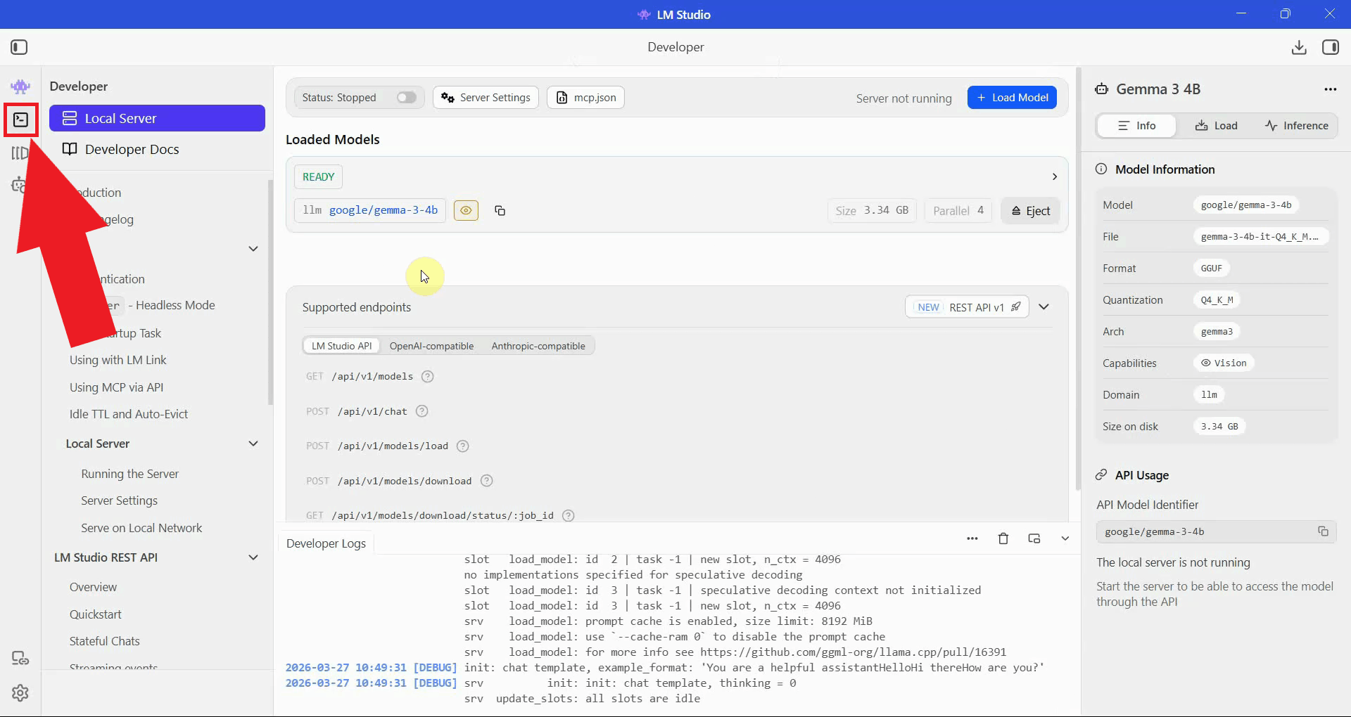The width and height of the screenshot is (1351, 717).
Task: Click the Downloads icon in the title bar
Action: point(1299,47)
